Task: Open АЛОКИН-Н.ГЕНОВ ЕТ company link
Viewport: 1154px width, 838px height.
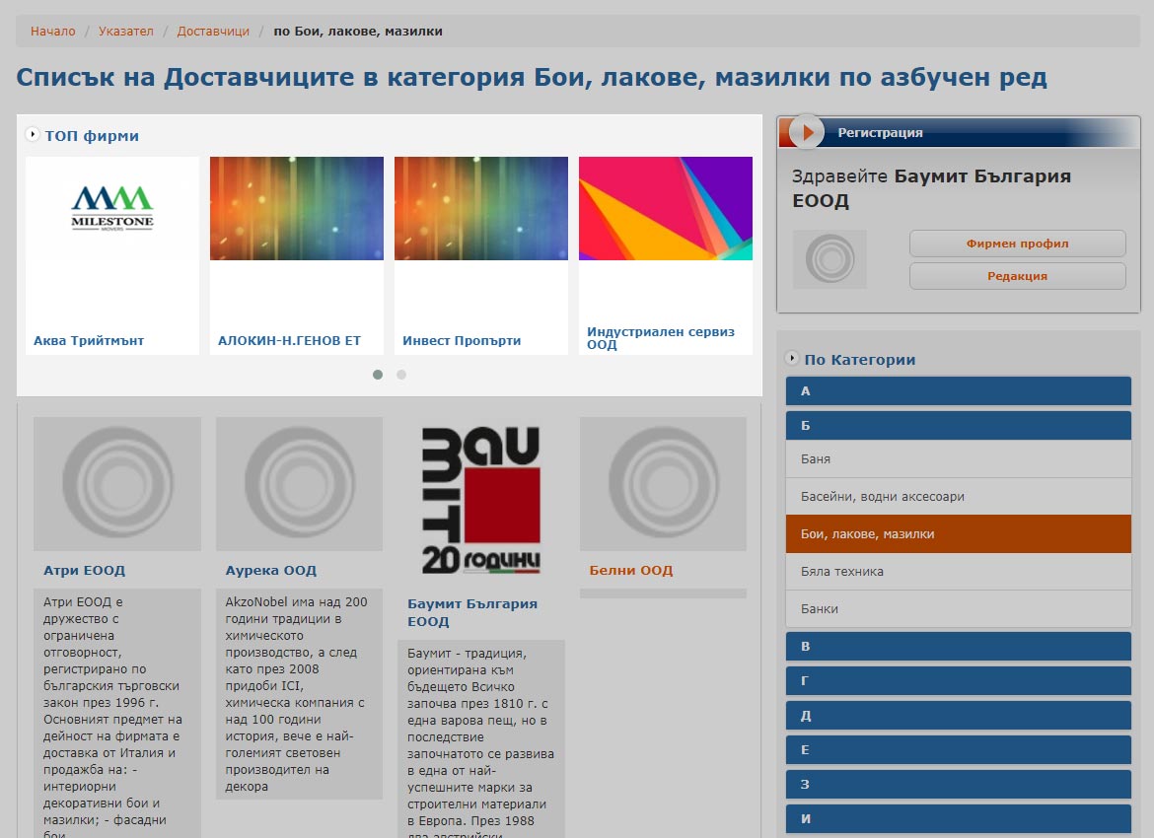Action: [289, 341]
